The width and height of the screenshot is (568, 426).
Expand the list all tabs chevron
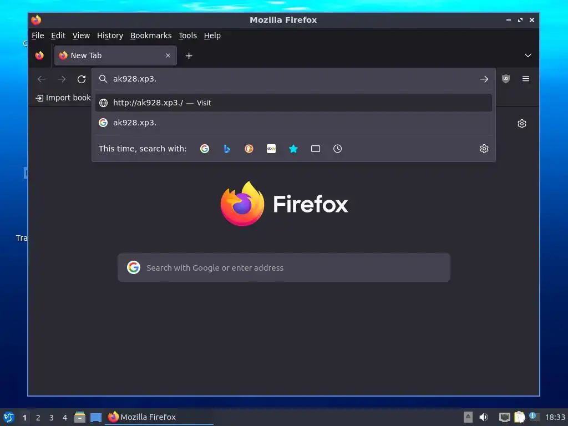(x=528, y=55)
